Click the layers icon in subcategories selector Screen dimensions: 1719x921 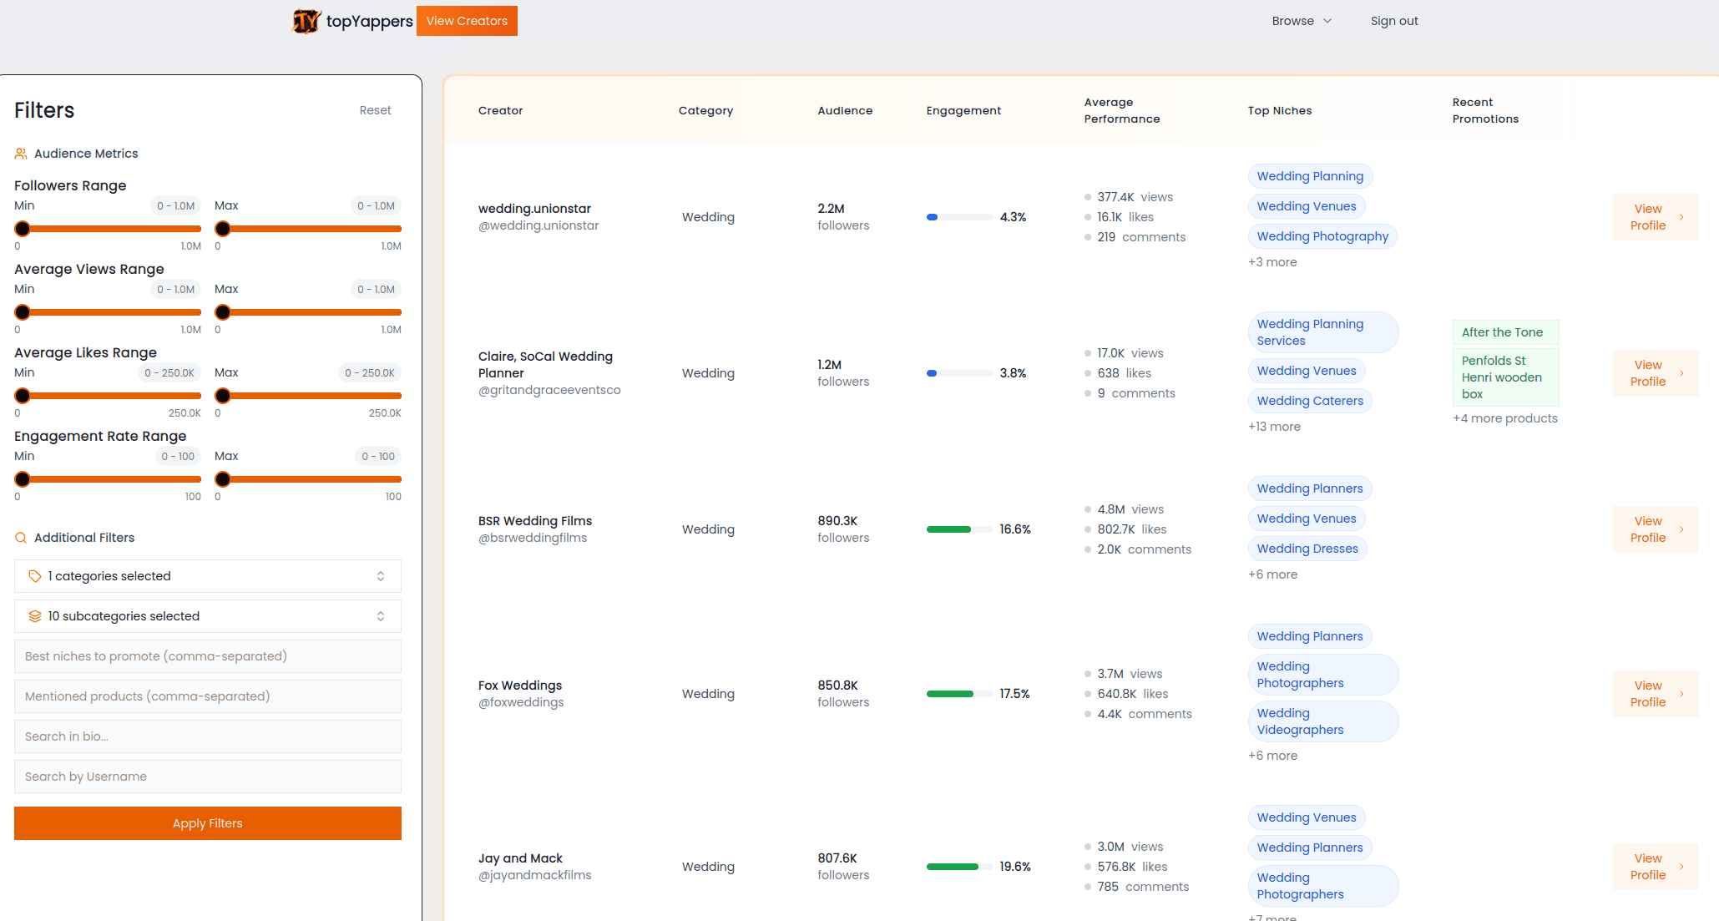[35, 616]
